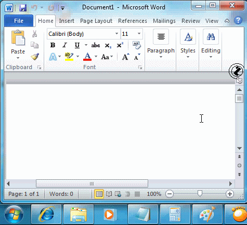The image size is (247, 225).
Task: Apply red font color
Action: coord(87,57)
